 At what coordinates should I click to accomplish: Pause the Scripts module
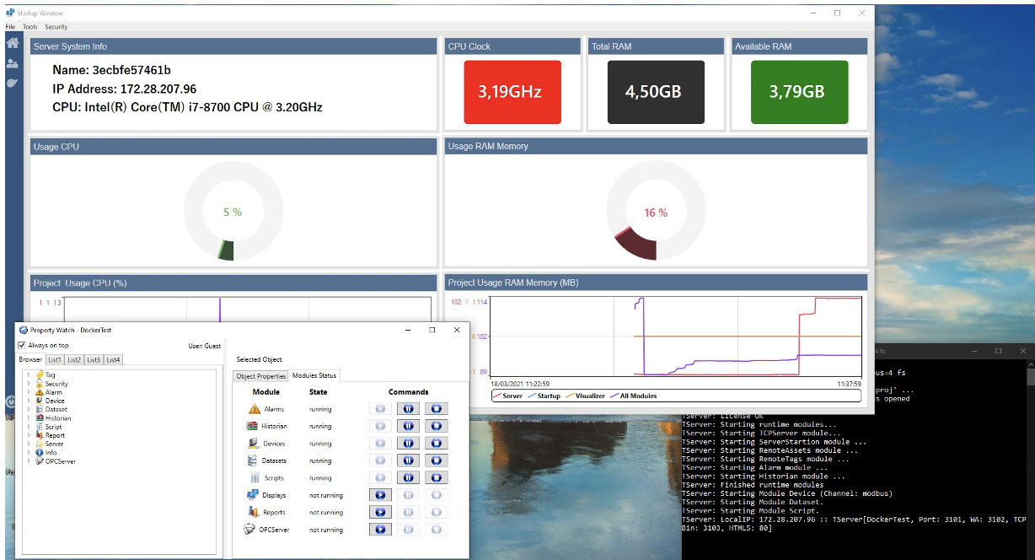tap(408, 478)
